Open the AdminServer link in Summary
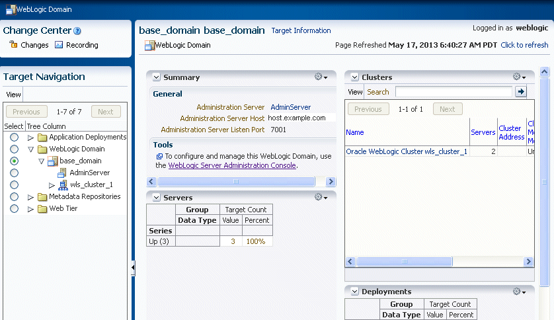554x320 pixels. [291, 107]
